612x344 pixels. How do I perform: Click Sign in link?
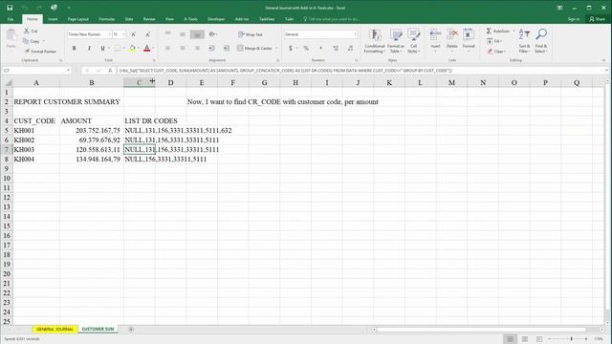[x=574, y=19]
